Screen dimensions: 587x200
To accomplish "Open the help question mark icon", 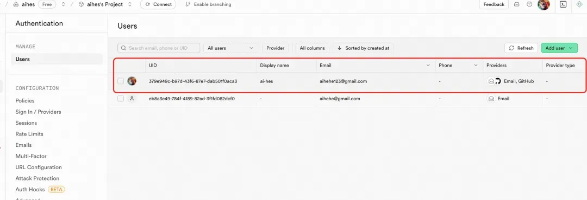I will point(529,4).
